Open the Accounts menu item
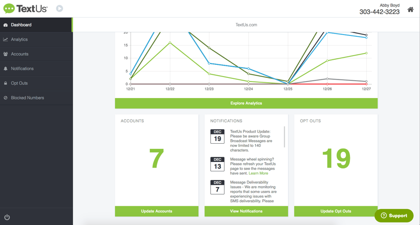The width and height of the screenshot is (420, 225). (x=36, y=54)
